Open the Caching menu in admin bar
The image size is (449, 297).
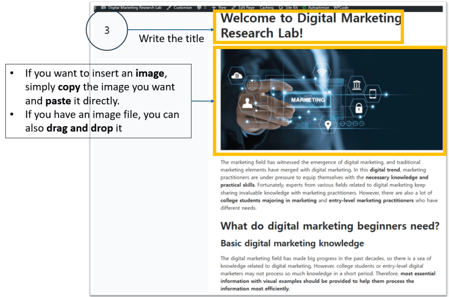266,7
